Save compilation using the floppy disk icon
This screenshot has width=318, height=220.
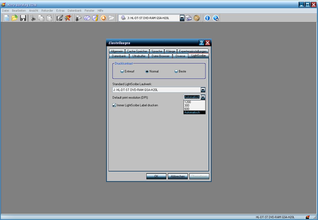point(23,18)
